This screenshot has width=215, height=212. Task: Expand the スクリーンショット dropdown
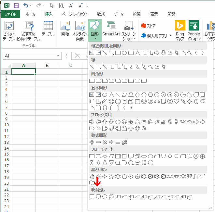pos(135,39)
